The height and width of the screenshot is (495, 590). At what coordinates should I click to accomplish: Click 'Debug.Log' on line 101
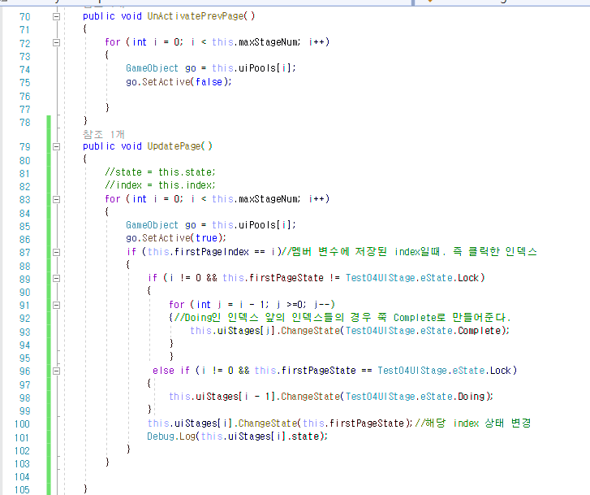(x=171, y=436)
